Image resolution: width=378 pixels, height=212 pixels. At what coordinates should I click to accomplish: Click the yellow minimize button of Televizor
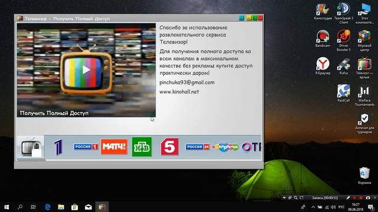tap(249, 18)
